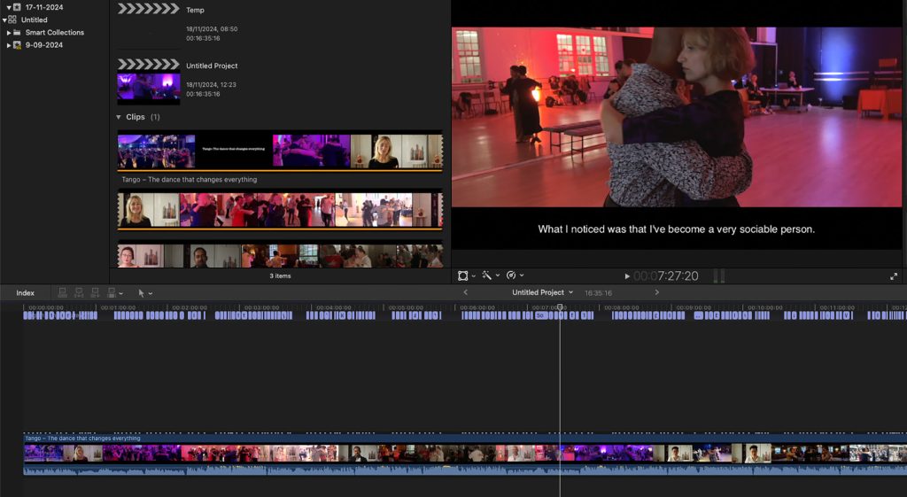The image size is (907, 497).
Task: Click the append clip to storyline icon
Action: tap(95, 292)
